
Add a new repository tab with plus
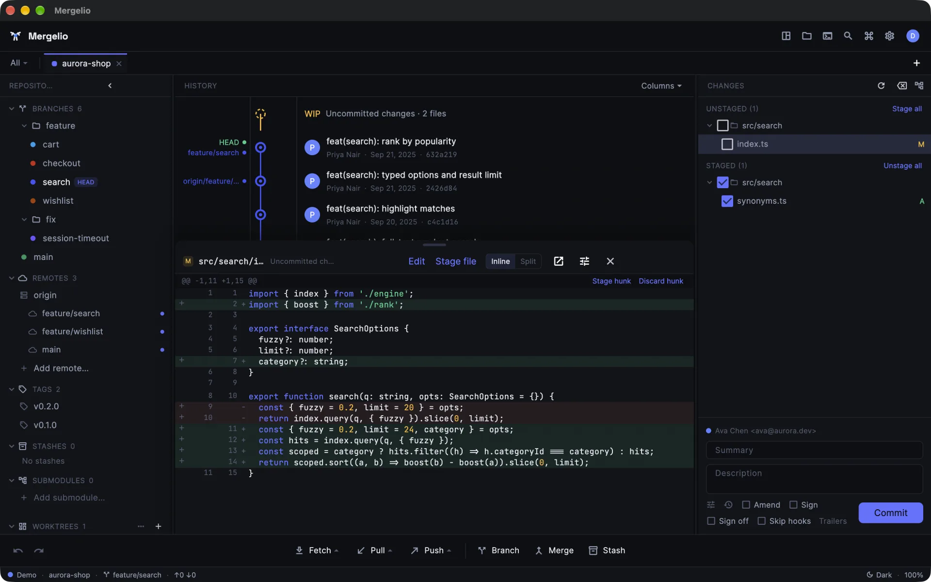tap(916, 63)
